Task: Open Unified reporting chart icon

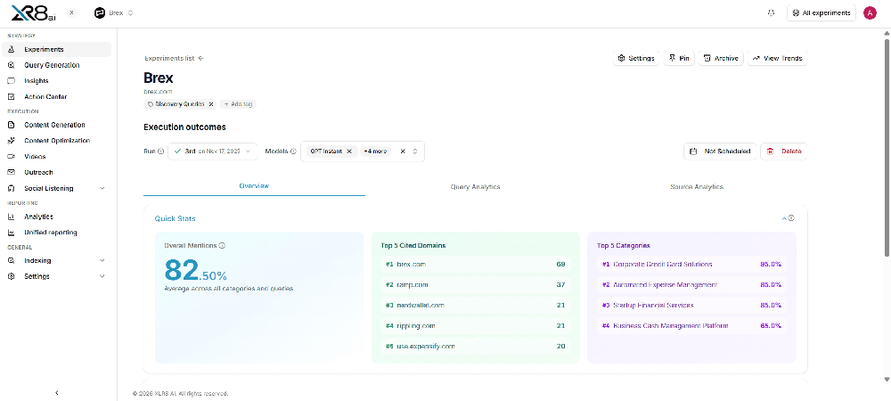Action: tap(12, 233)
